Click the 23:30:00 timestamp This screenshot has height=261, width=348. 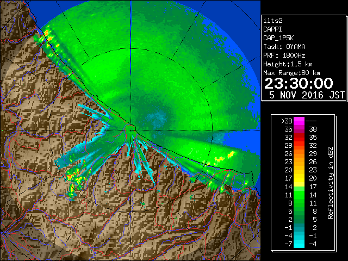(x=299, y=83)
